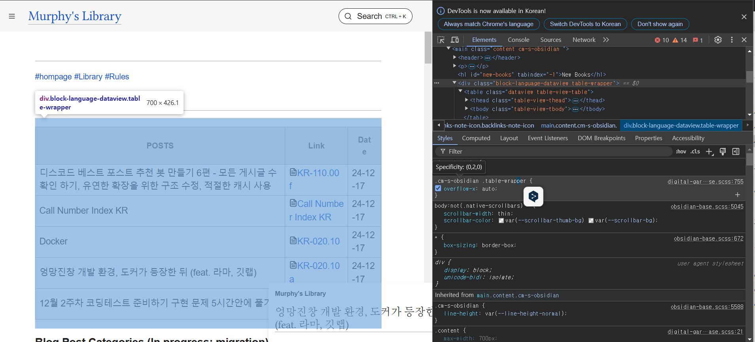755x342 pixels.
Task: Click the issues count flag badge
Action: click(698, 40)
